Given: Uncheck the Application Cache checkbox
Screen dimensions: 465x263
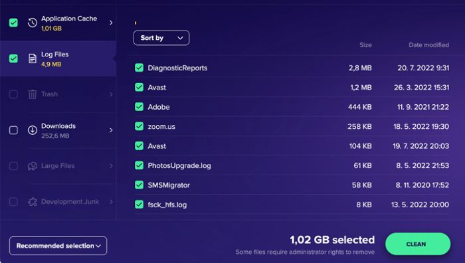Looking at the screenshot, I should point(13,23).
